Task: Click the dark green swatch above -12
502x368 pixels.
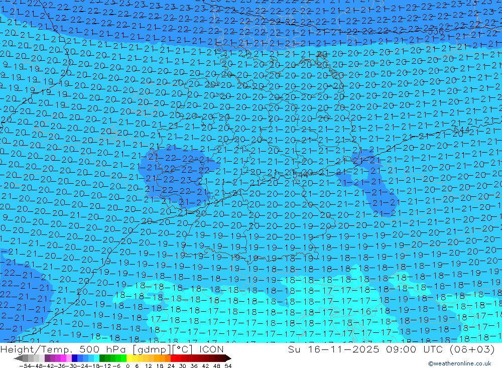Action: pos(102,358)
